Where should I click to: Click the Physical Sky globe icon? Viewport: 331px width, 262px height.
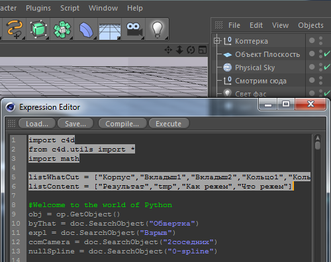point(228,67)
